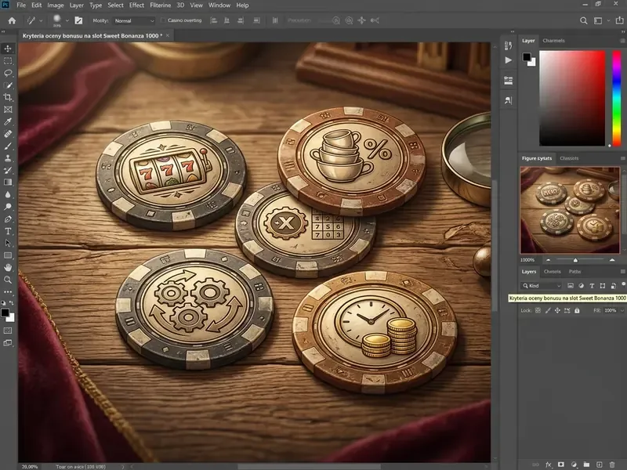Click the navigator zoom in button

[612, 260]
